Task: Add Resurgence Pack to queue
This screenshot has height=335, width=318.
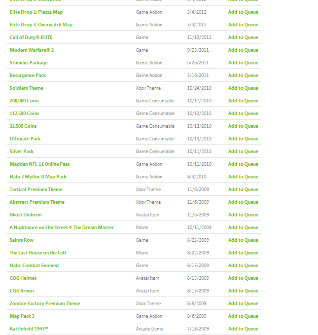Action: pos(243,76)
